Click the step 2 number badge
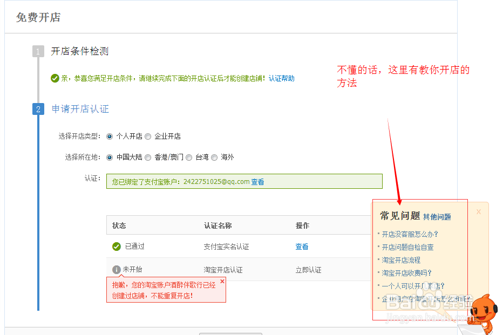The width and height of the screenshot is (503, 335). (38, 109)
